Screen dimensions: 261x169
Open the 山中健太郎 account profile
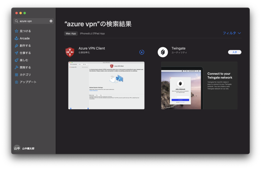[24, 148]
